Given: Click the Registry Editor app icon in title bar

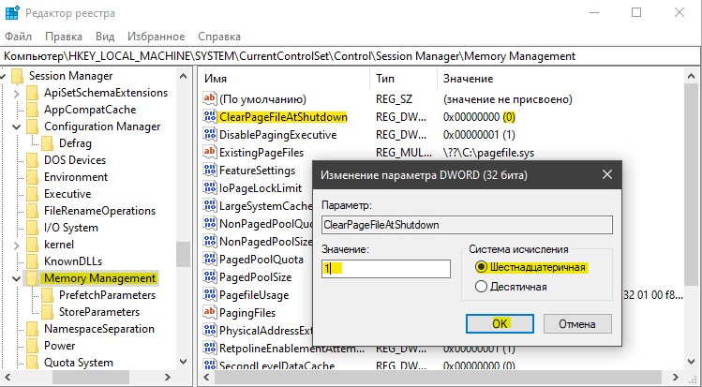Looking at the screenshot, I should click(12, 12).
